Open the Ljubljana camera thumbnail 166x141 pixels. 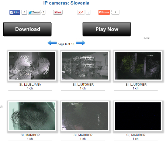point(32,66)
